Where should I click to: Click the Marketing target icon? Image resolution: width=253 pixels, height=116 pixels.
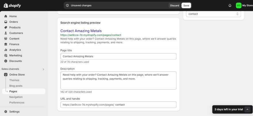point(6,55)
